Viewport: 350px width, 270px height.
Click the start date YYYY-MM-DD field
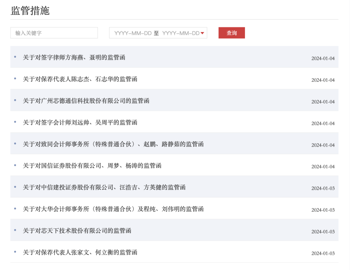(x=129, y=32)
